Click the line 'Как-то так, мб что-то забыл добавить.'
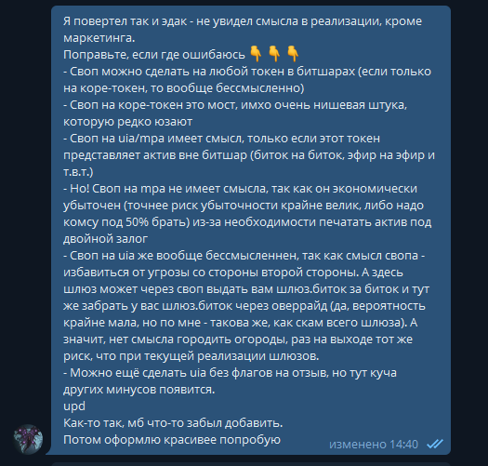This screenshot has width=488, height=466. click(173, 422)
